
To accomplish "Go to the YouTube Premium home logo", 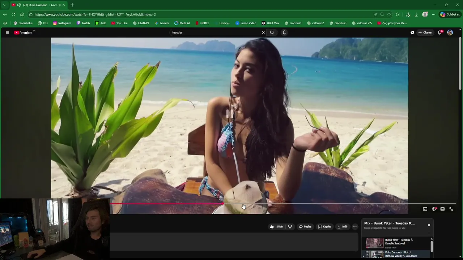I will pos(24,32).
